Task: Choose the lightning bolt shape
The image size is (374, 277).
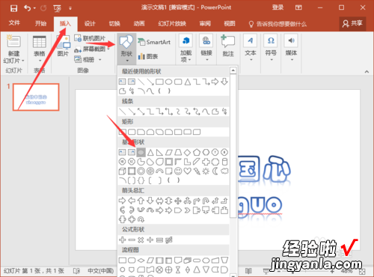Action: tap(197, 171)
